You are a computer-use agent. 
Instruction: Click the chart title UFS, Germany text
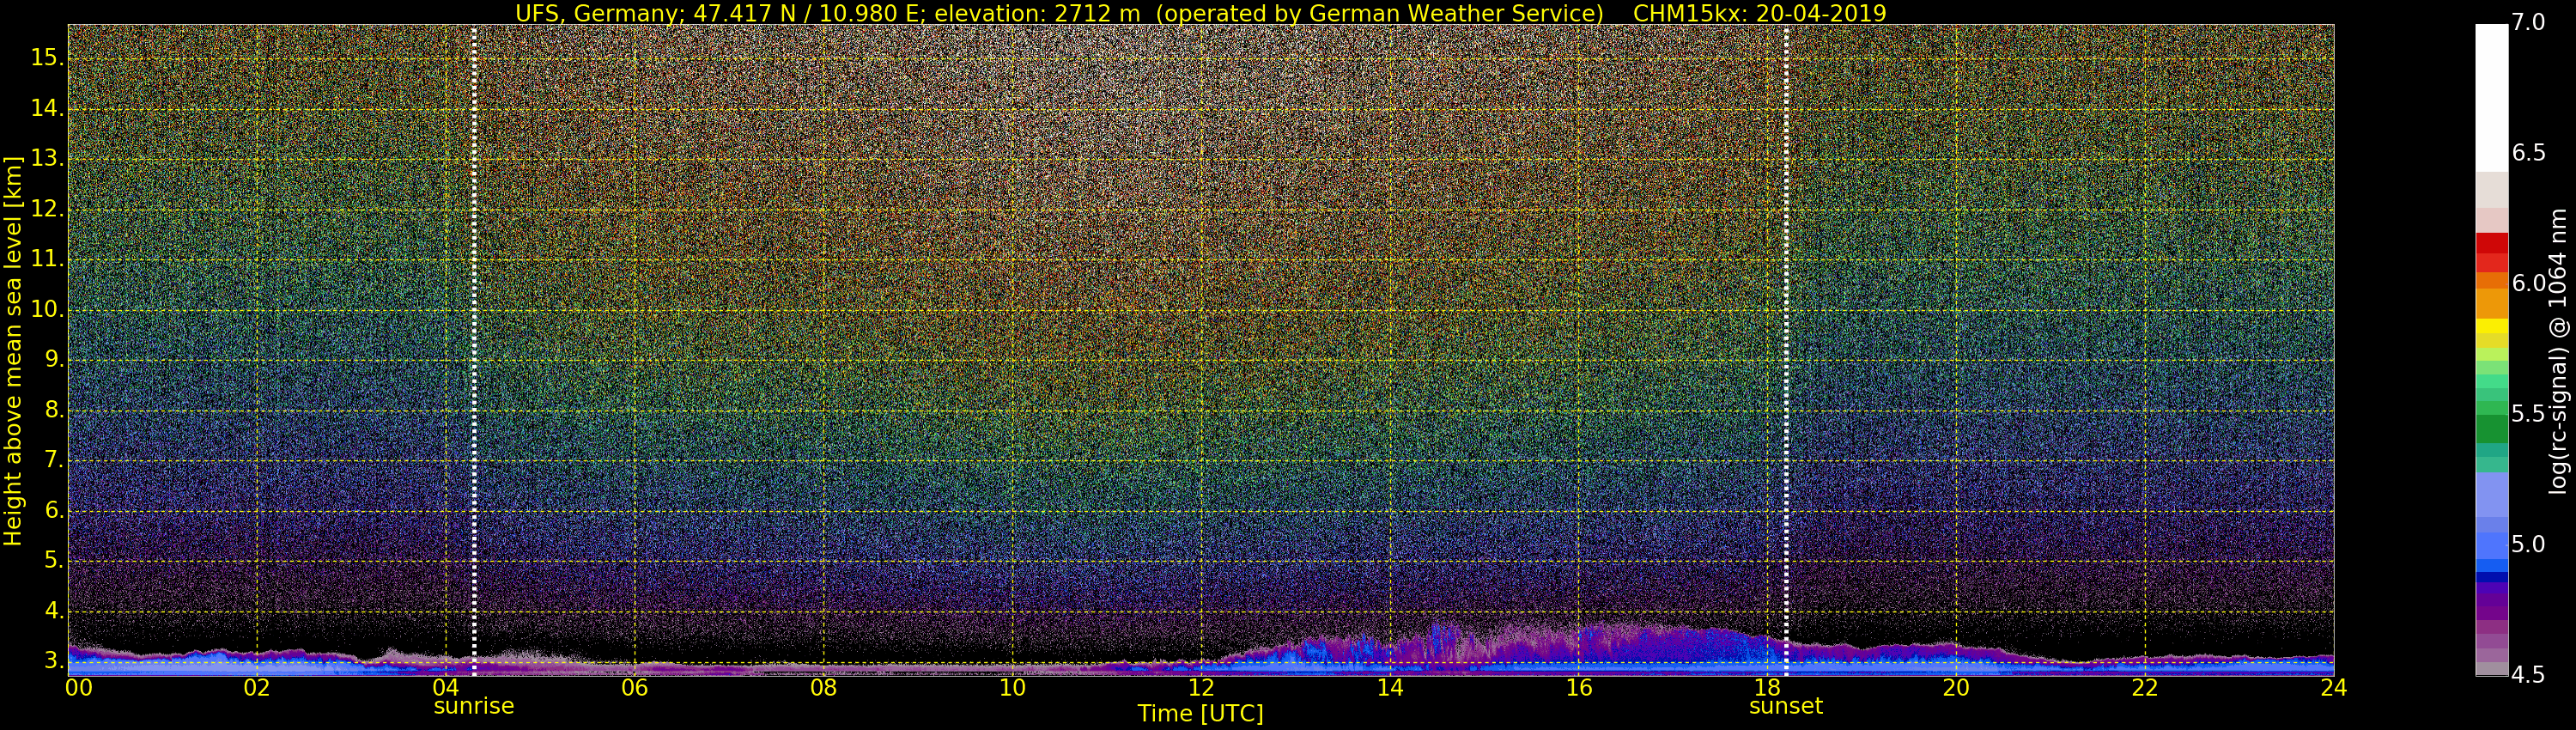(599, 13)
